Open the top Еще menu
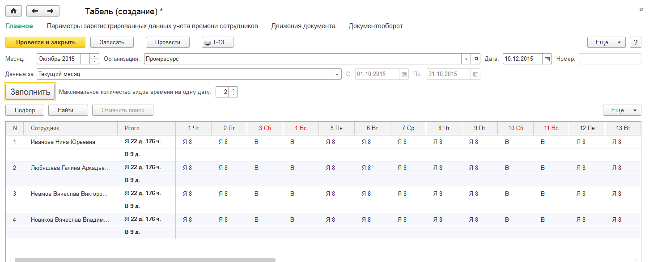 606,42
